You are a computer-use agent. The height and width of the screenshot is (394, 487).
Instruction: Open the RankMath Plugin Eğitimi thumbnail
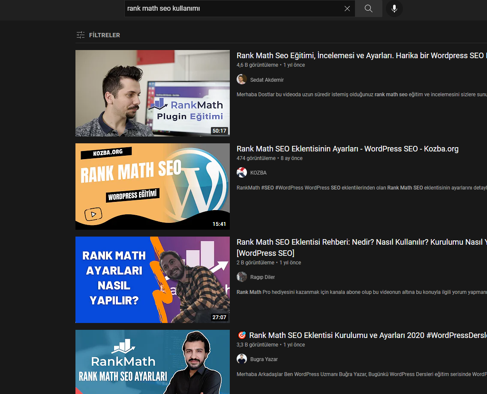(x=153, y=93)
